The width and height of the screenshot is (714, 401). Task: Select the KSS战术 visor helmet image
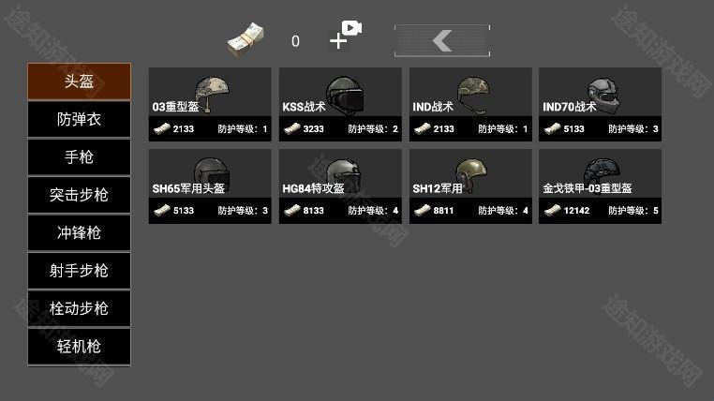[345, 95]
